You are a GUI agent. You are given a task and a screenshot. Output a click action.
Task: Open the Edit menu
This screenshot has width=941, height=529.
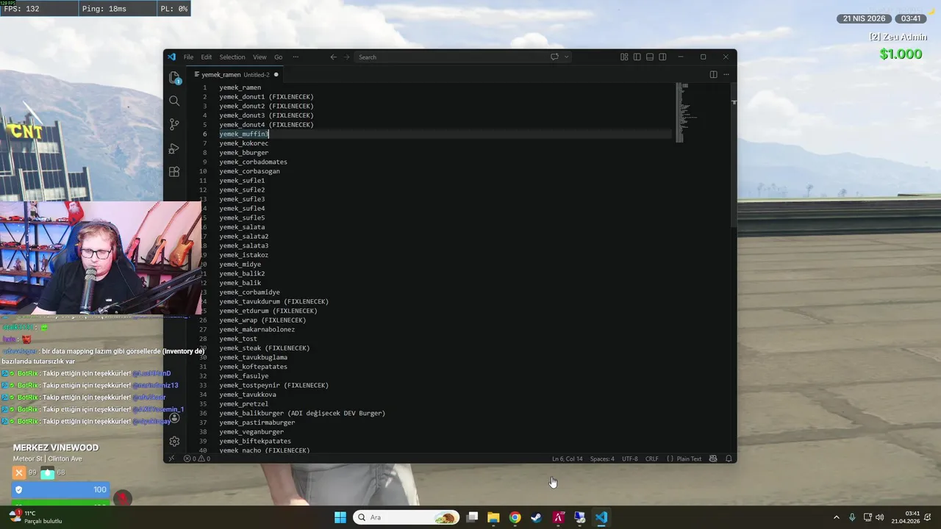coord(207,57)
